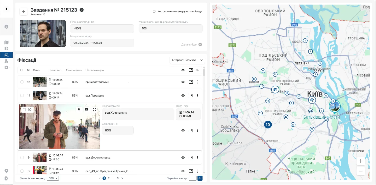Go to page 2 of fixations
Screen dimensions: 376x185
tap(109, 178)
